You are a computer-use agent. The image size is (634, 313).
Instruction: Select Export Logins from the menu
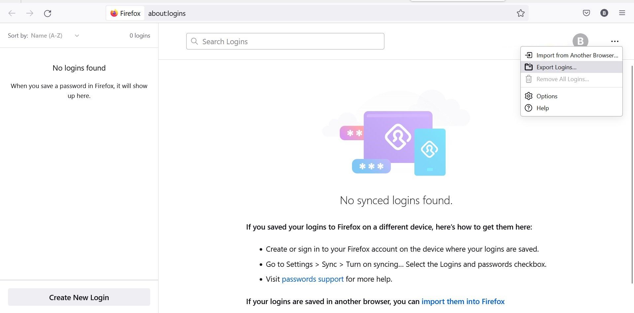556,67
